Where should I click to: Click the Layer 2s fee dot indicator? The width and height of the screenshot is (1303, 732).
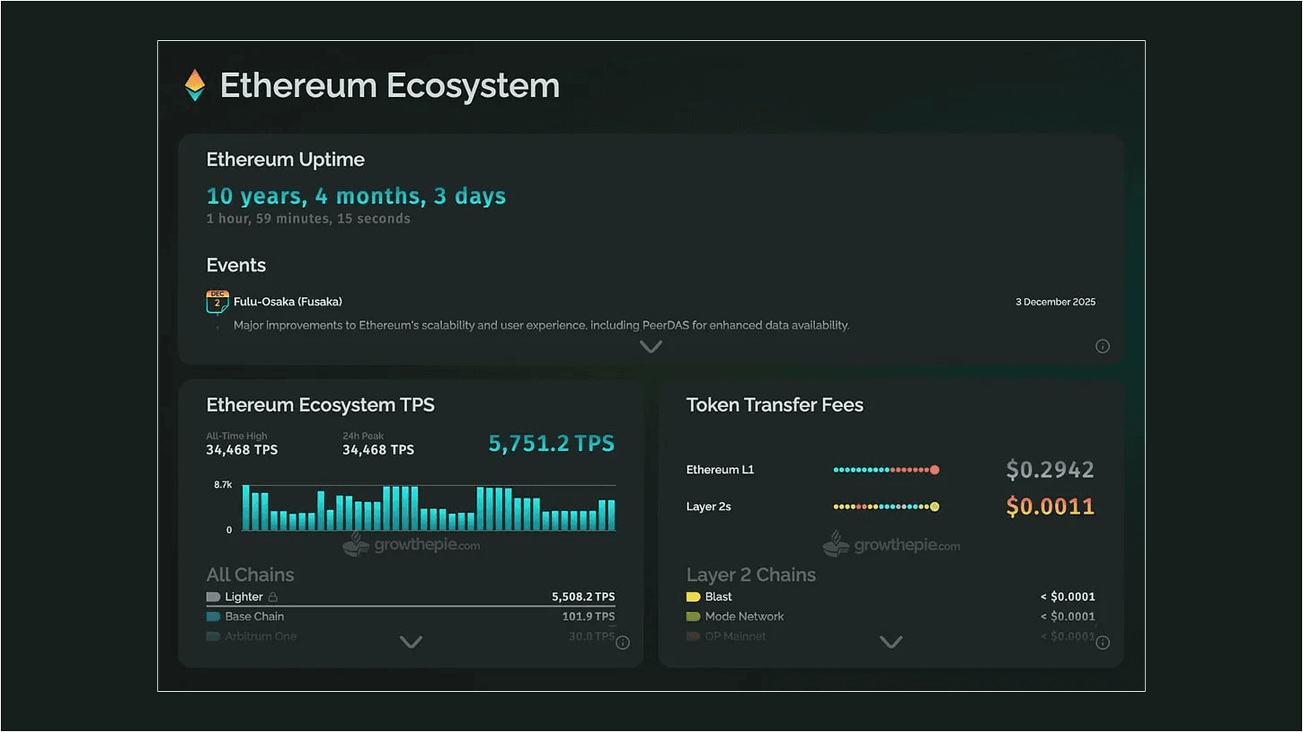click(x=887, y=507)
